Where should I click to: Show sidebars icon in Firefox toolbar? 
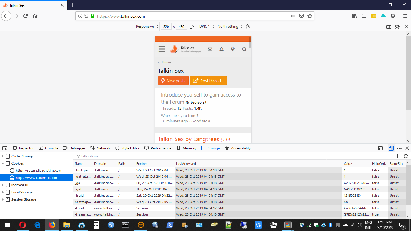click(364, 16)
